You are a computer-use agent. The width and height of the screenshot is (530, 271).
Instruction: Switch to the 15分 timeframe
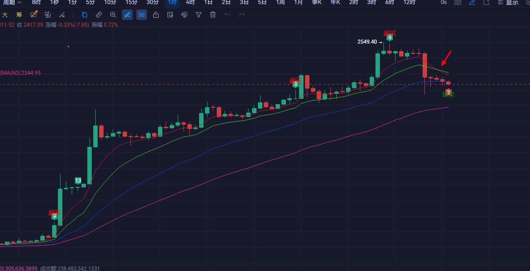tap(131, 2)
